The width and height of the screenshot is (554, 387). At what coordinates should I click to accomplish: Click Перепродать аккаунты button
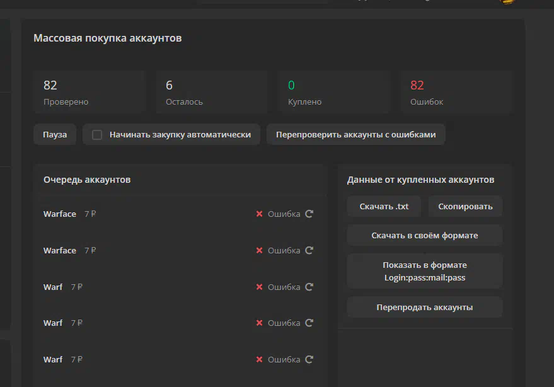pyautogui.click(x=425, y=307)
